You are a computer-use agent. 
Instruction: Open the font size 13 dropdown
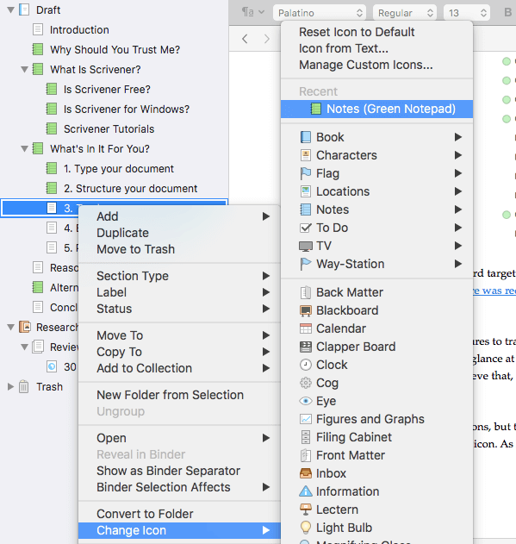coord(467,13)
